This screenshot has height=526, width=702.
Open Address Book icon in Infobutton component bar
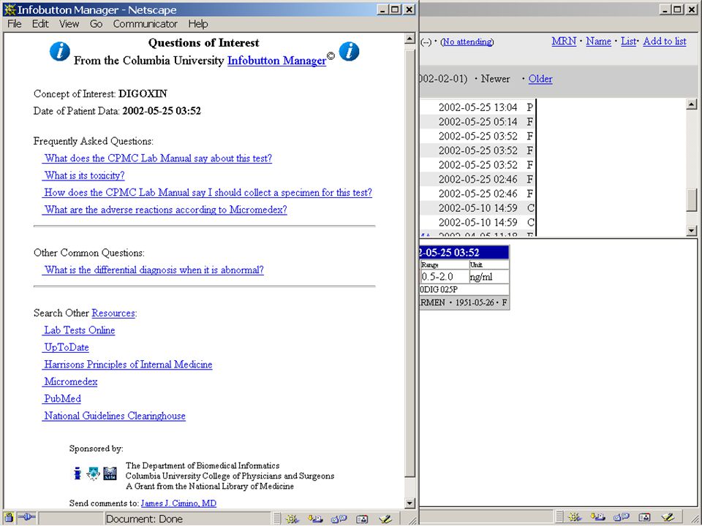point(362,519)
